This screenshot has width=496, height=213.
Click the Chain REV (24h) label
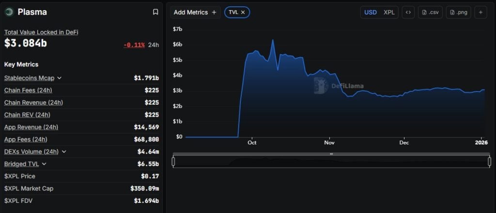tap(27, 115)
